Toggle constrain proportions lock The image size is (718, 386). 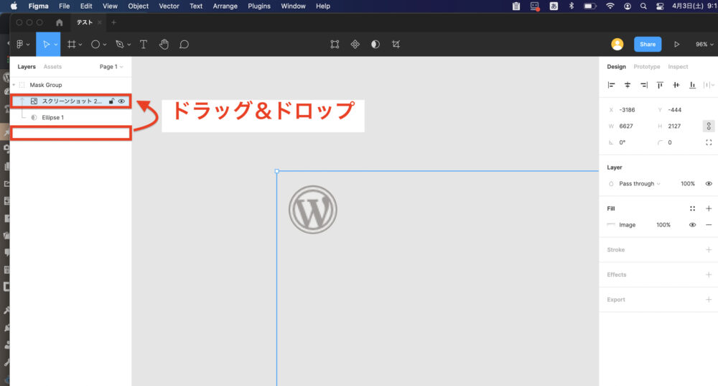[709, 126]
